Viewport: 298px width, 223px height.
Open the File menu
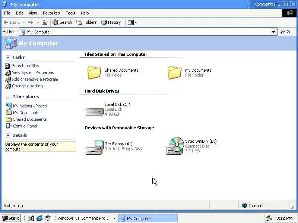coord(7,13)
